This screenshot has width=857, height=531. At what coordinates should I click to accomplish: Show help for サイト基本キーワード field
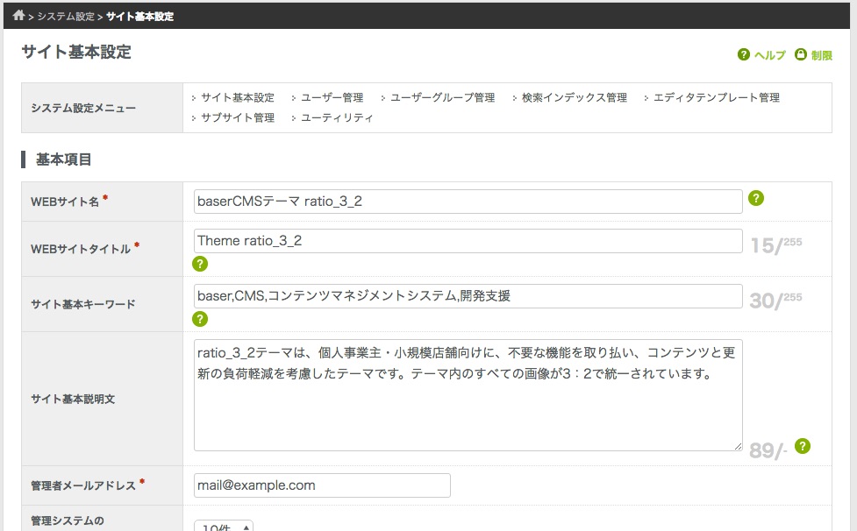click(x=200, y=319)
